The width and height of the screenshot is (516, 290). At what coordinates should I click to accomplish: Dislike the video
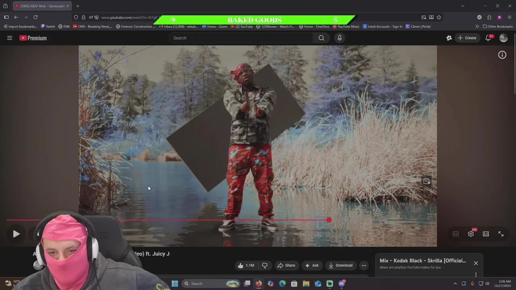(x=265, y=265)
